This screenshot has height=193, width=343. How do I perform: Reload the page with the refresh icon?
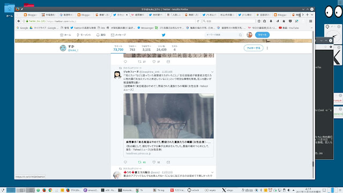(198, 21)
